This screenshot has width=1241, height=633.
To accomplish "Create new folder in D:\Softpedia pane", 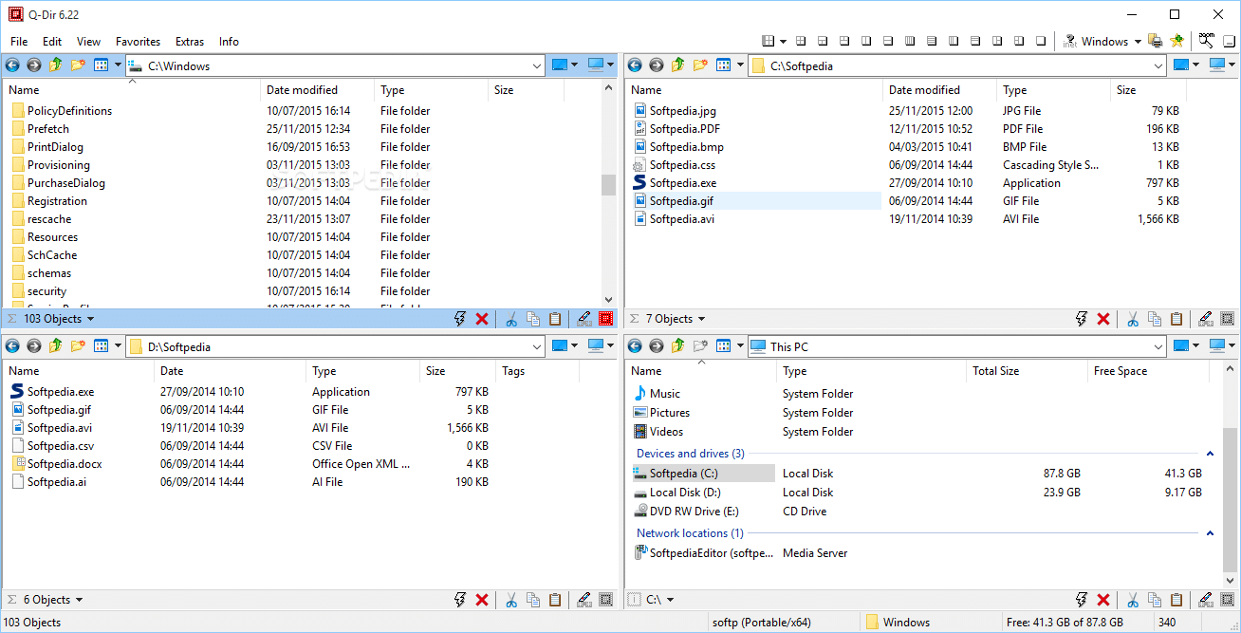I will 78,346.
